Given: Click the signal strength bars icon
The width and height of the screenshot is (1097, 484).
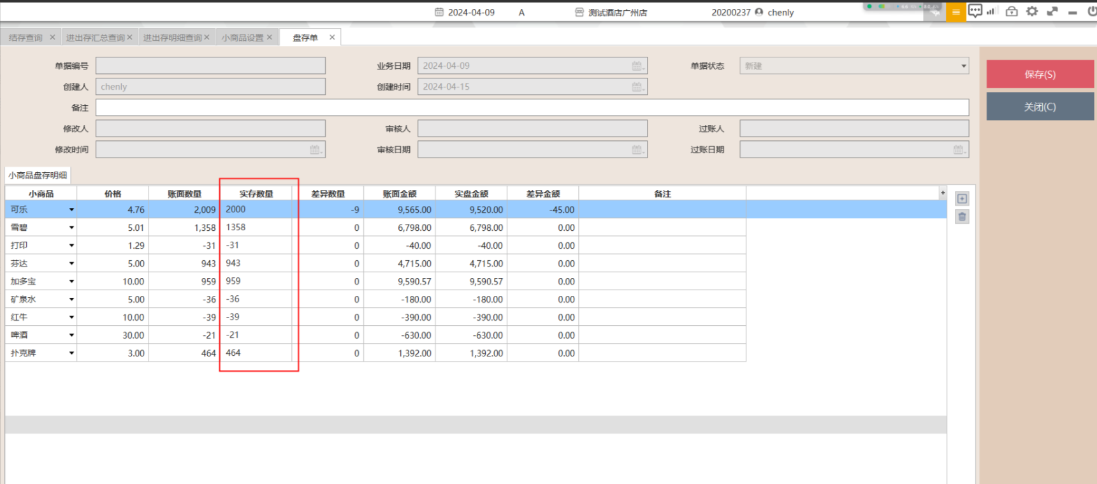Looking at the screenshot, I should click(x=991, y=11).
